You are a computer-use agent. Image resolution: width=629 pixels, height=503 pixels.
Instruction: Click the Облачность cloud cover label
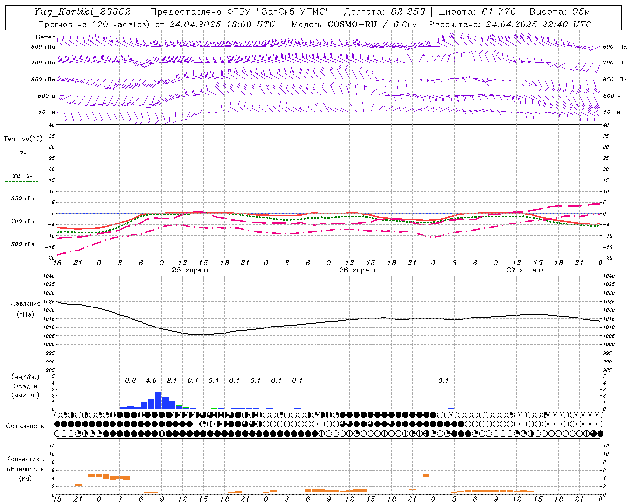point(25,426)
